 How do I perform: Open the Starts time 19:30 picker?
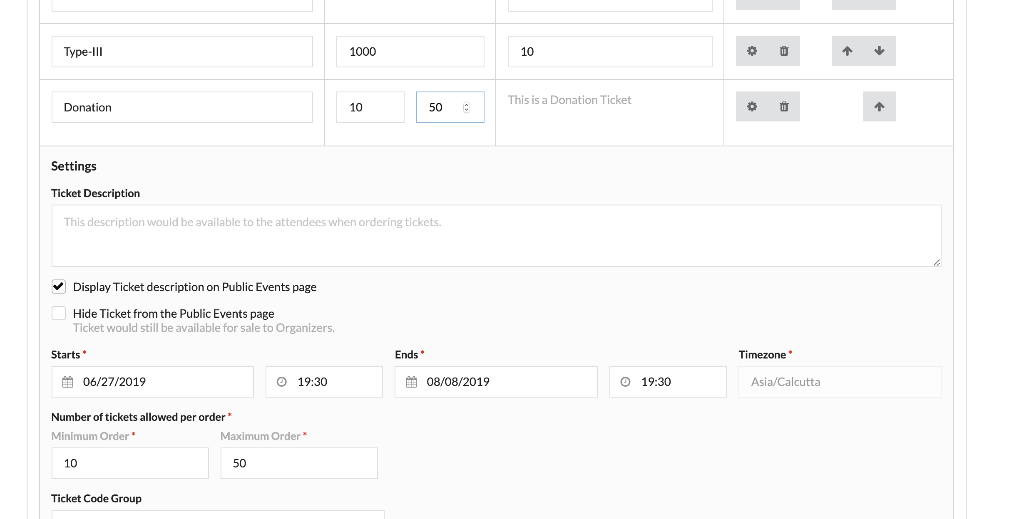pyautogui.click(x=324, y=382)
